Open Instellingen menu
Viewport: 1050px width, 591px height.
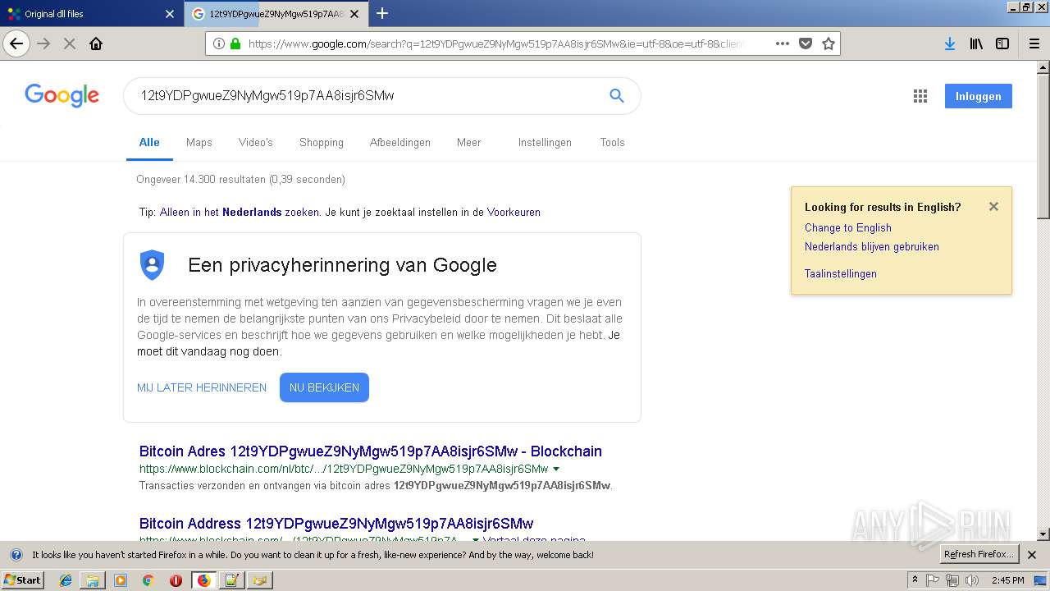coord(545,142)
